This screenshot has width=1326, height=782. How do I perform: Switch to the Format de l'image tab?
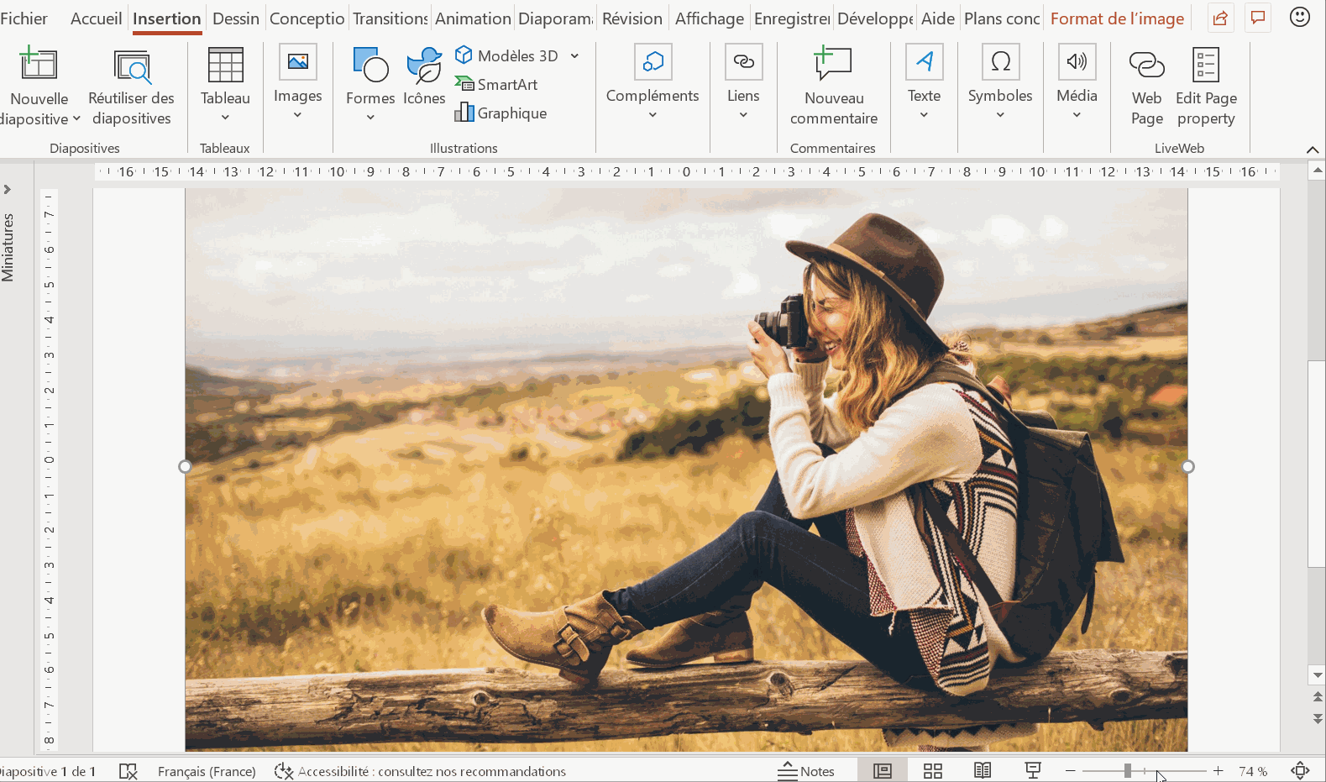1117,18
